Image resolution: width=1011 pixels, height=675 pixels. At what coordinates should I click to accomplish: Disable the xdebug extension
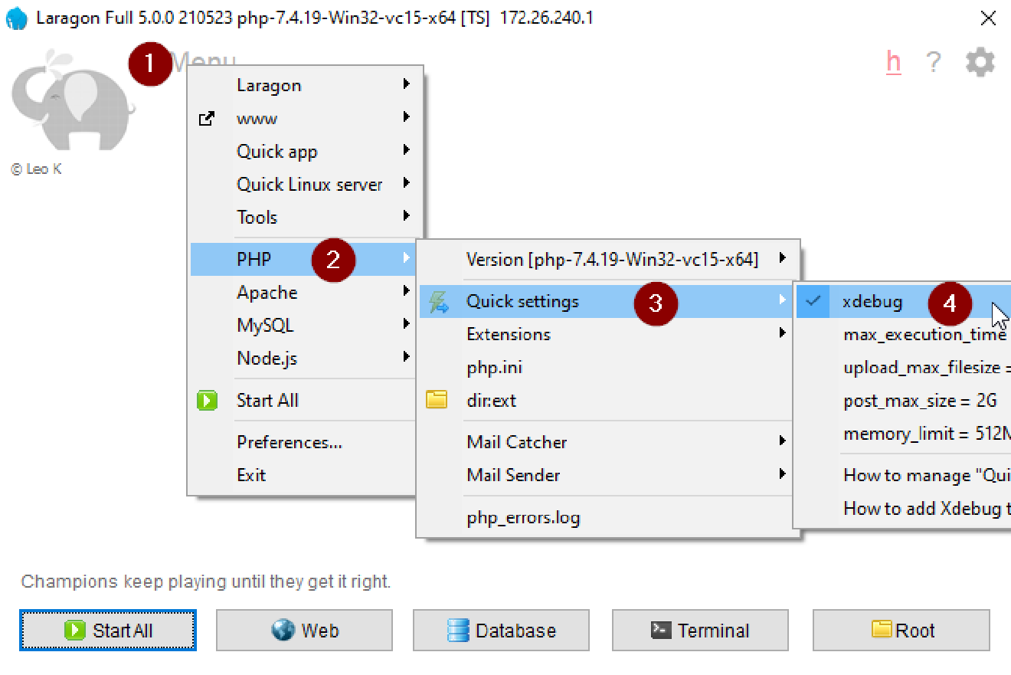[873, 301]
